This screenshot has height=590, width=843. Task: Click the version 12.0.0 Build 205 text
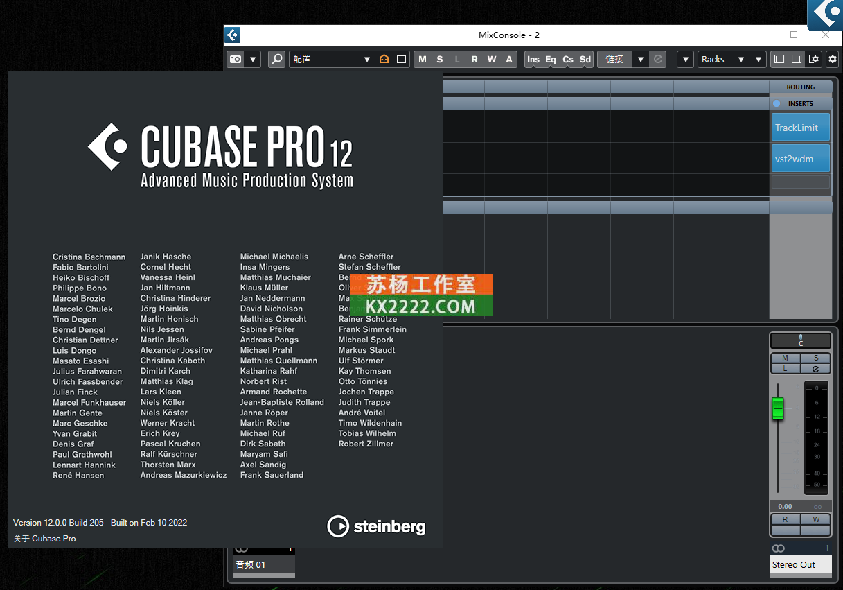pyautogui.click(x=100, y=523)
